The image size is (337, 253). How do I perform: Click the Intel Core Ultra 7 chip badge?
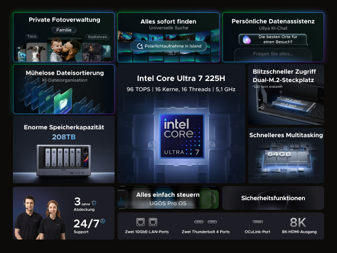pyautogui.click(x=181, y=136)
